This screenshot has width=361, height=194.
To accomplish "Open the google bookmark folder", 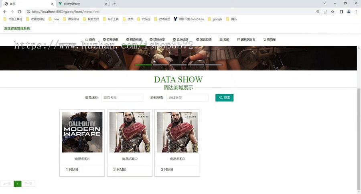I will [215, 19].
